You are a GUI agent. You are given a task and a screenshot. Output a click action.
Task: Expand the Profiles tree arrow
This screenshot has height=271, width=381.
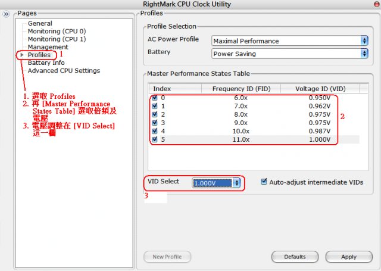coord(22,55)
